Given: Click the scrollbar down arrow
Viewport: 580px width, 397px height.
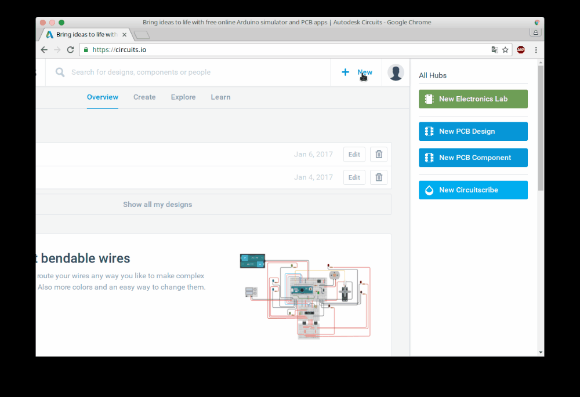Looking at the screenshot, I should pos(541,352).
